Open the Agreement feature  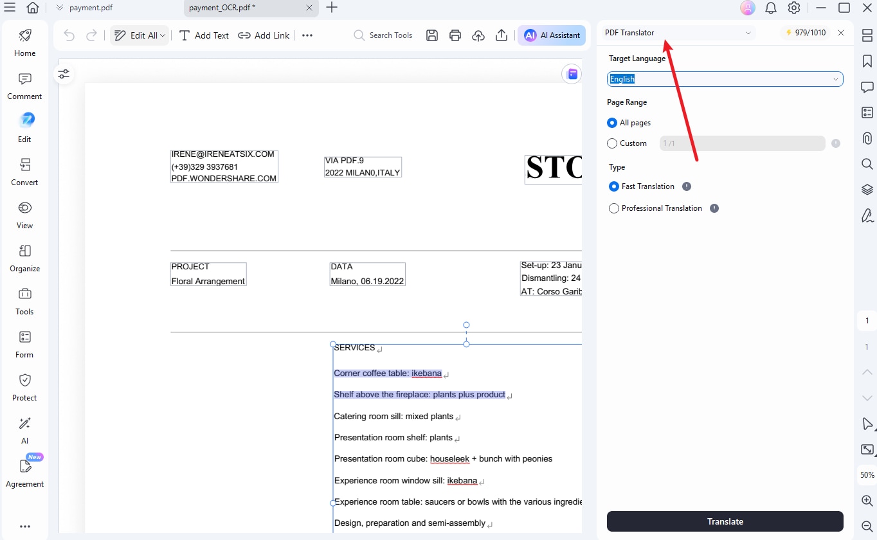coord(24,473)
